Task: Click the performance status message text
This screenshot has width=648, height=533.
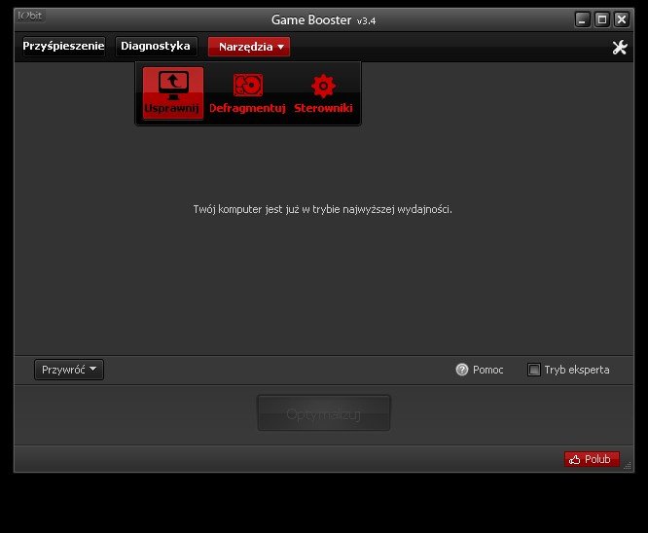Action: (x=322, y=209)
